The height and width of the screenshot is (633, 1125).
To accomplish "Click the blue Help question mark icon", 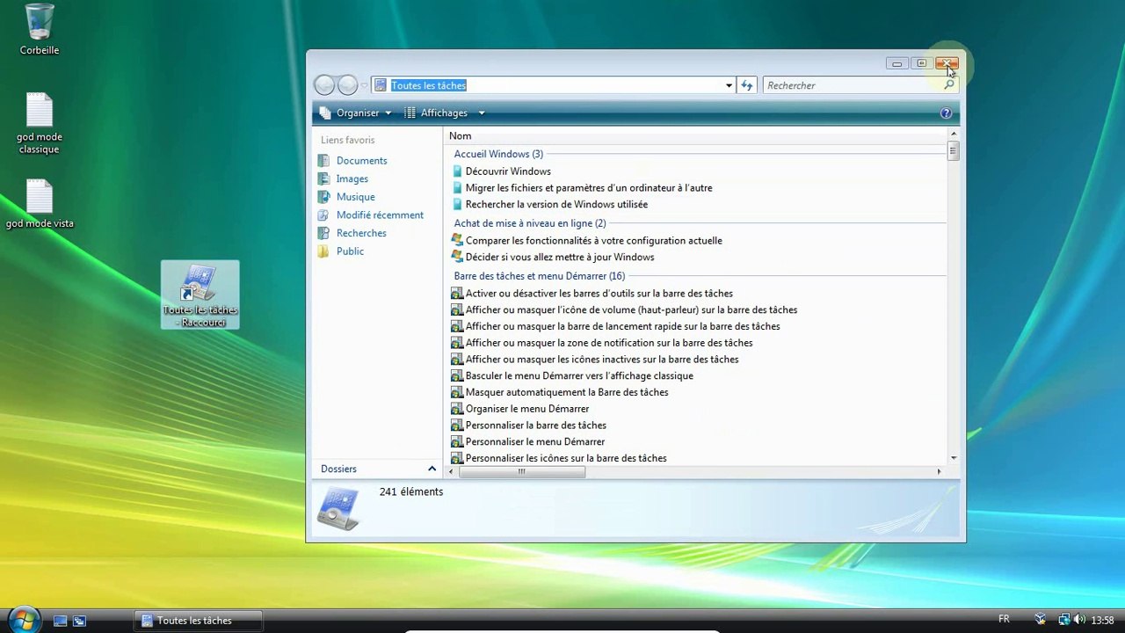I will (946, 113).
